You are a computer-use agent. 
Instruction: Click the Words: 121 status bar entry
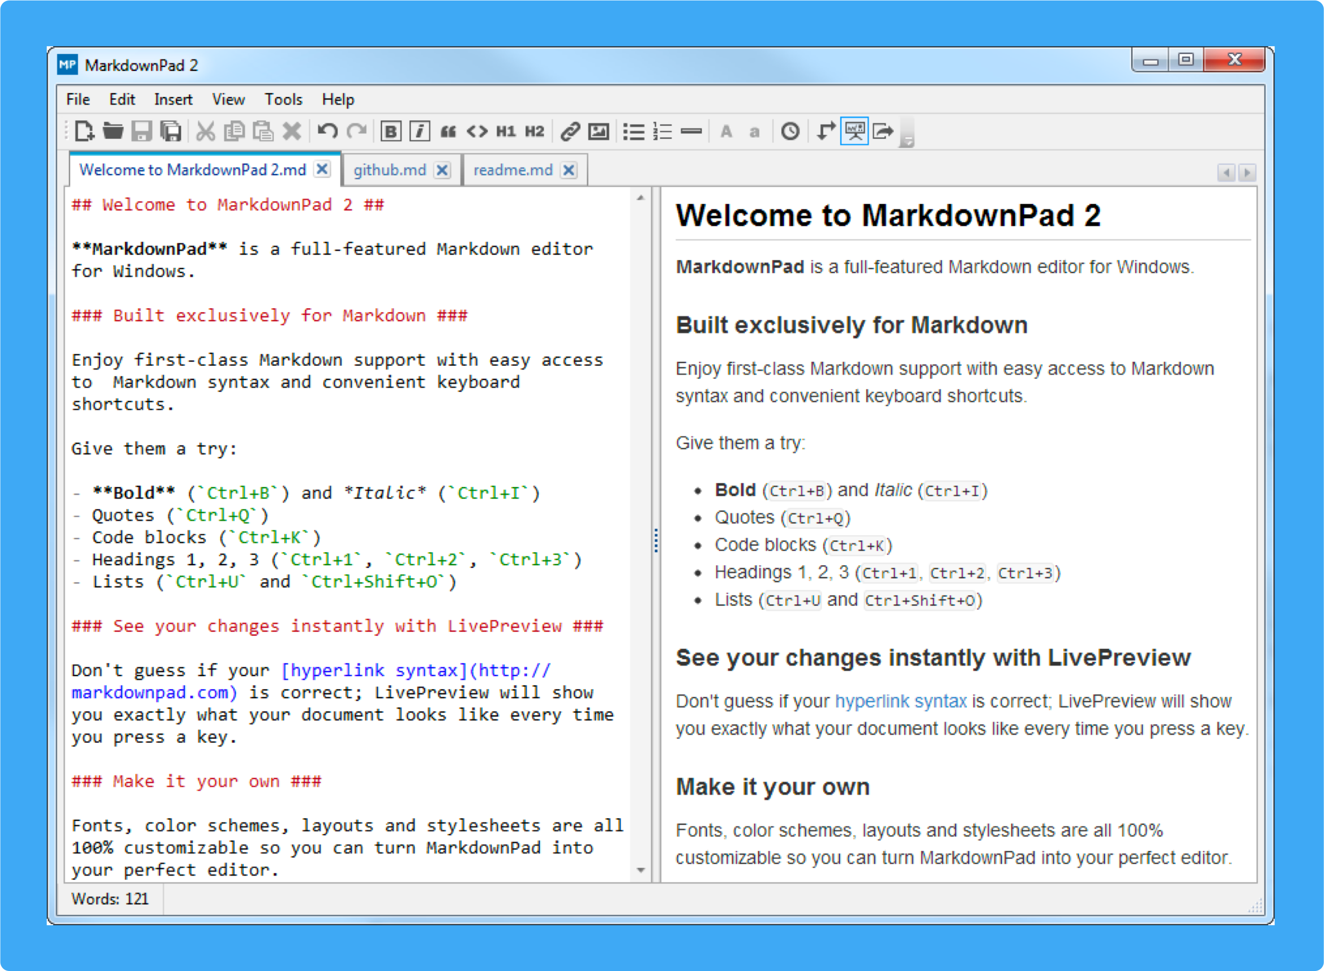tap(110, 899)
